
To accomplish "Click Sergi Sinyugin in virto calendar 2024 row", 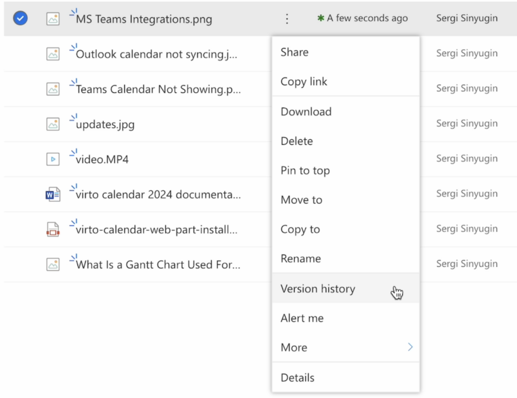I will tap(467, 193).
